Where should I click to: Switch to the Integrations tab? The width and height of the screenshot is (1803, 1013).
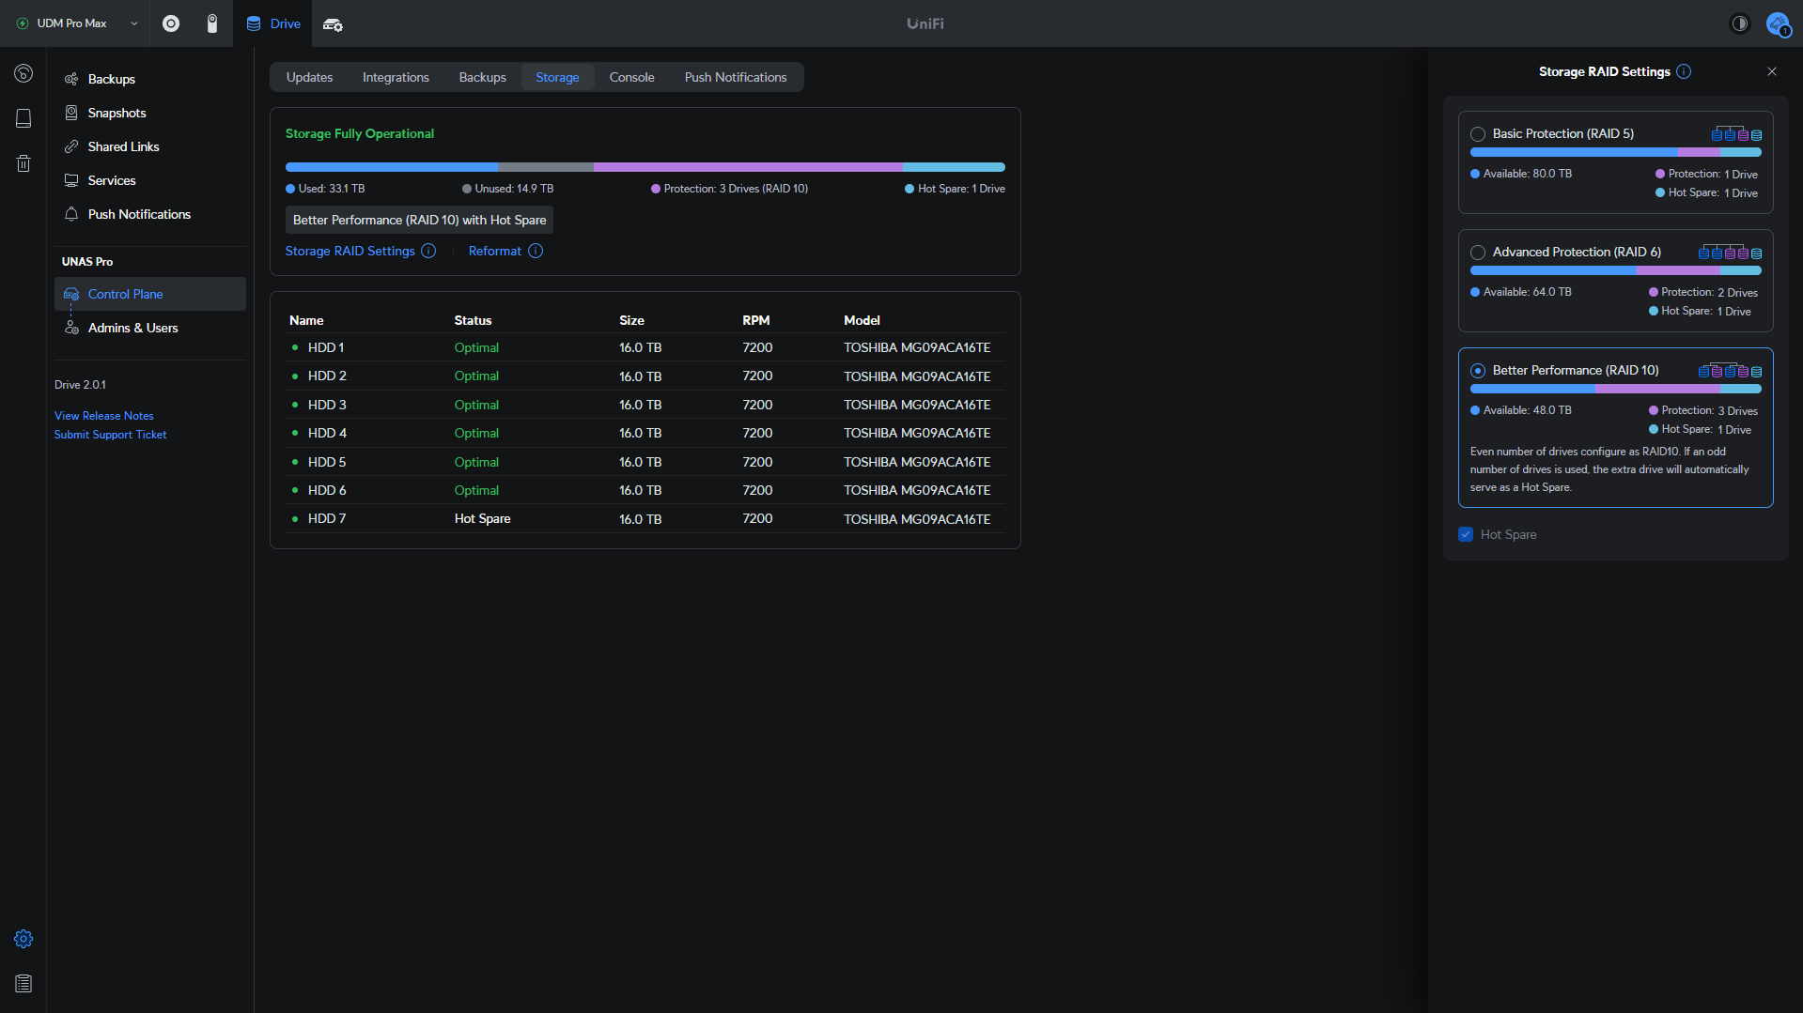click(x=396, y=77)
